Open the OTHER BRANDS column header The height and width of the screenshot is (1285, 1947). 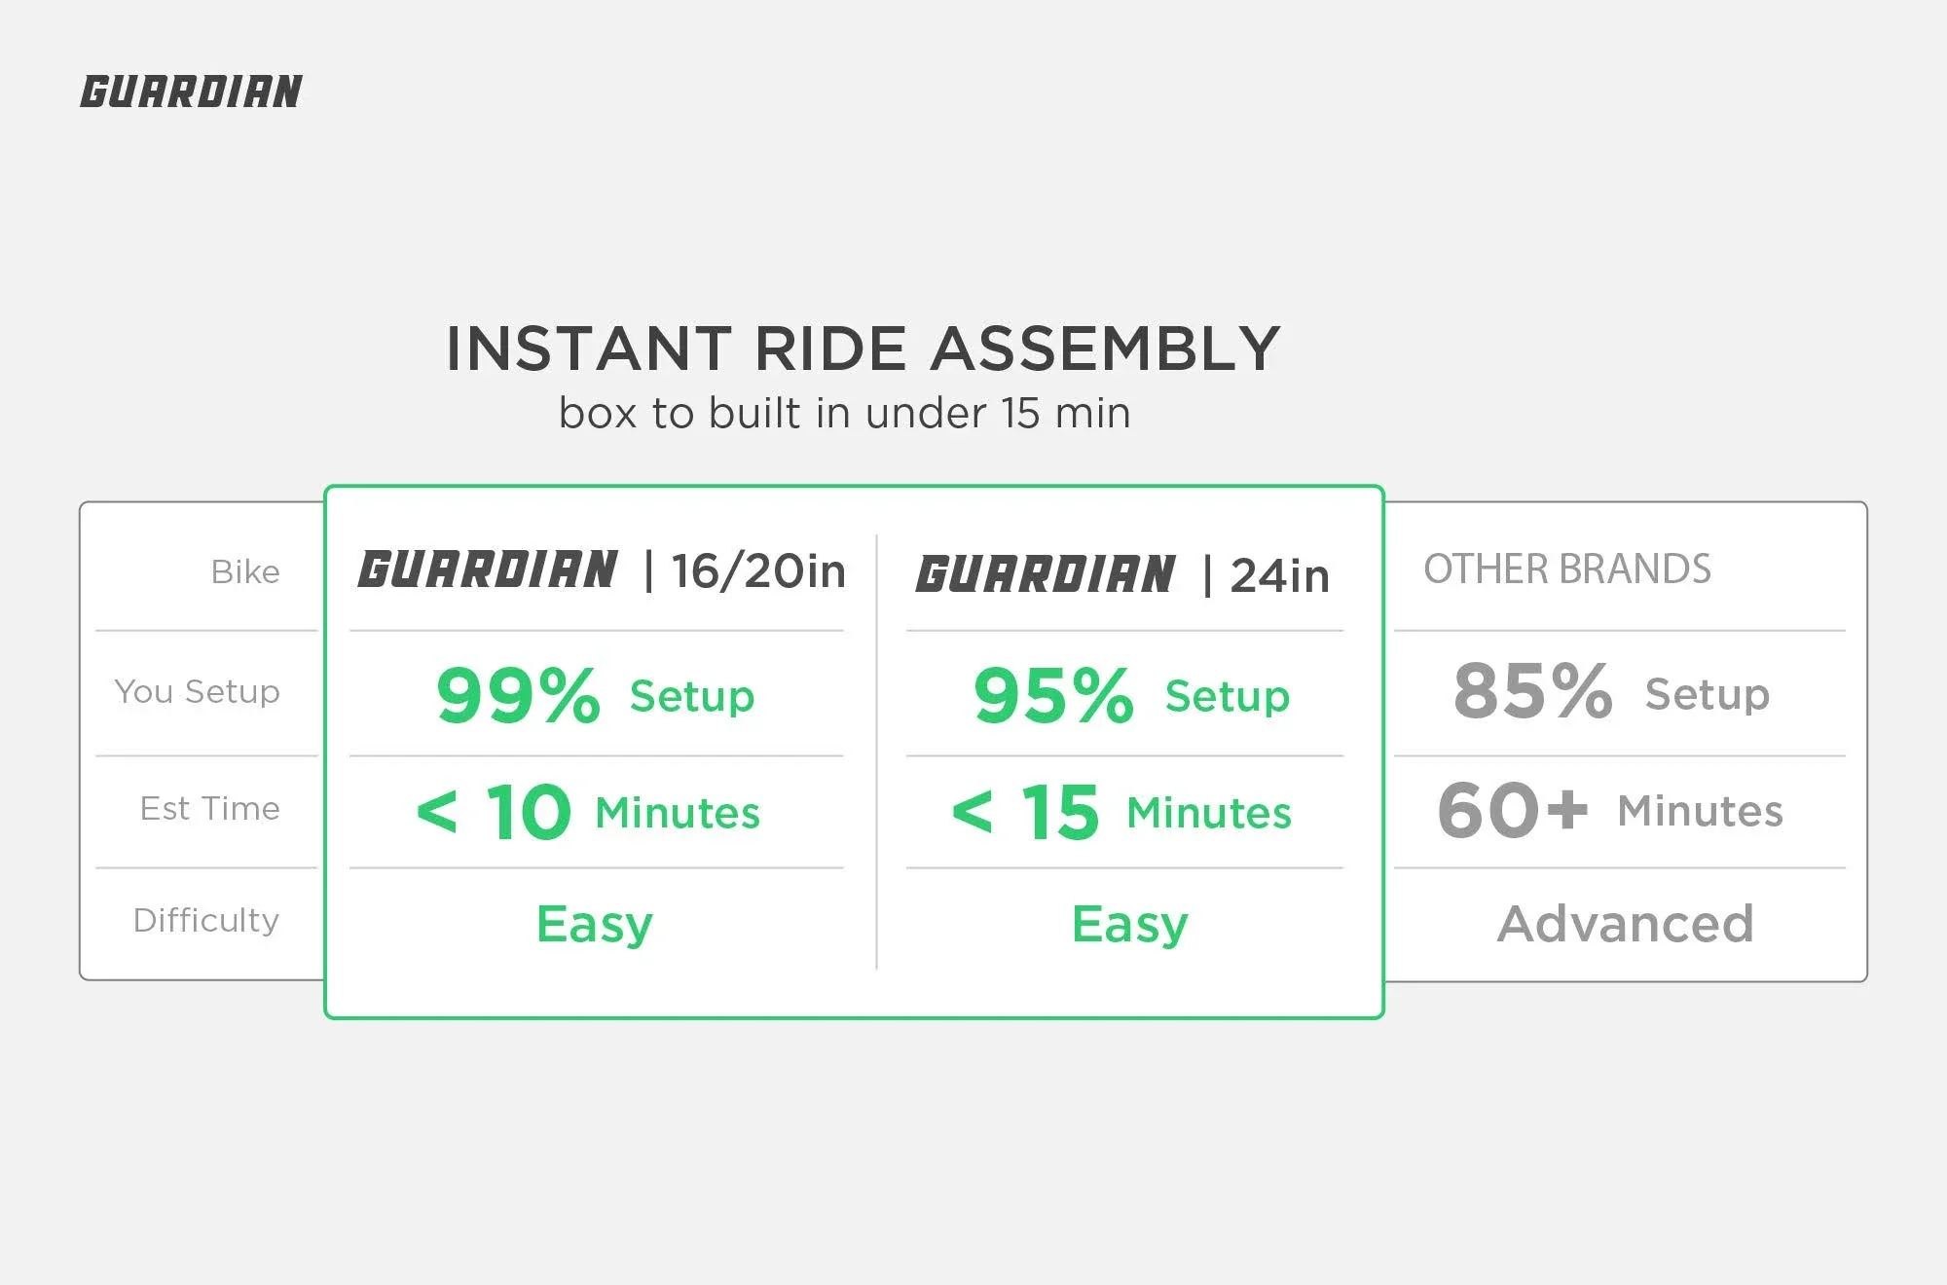(x=1566, y=569)
